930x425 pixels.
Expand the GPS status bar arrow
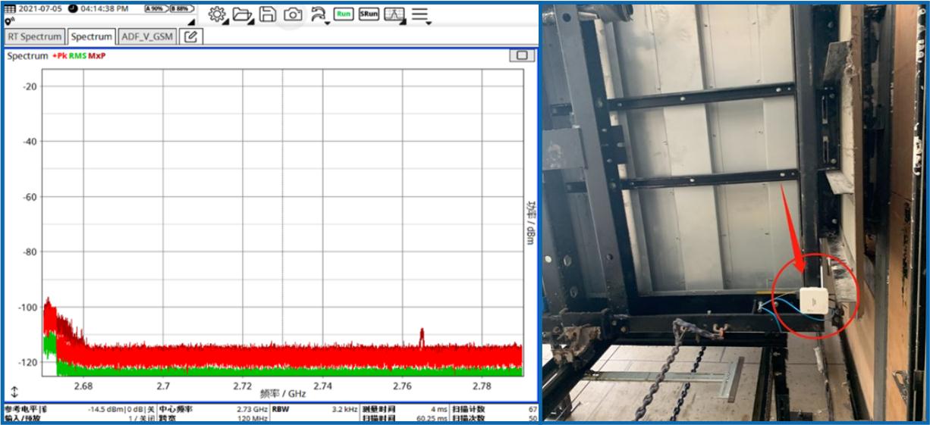pyautogui.click(x=191, y=21)
